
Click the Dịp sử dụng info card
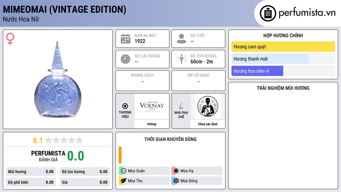tap(198, 81)
